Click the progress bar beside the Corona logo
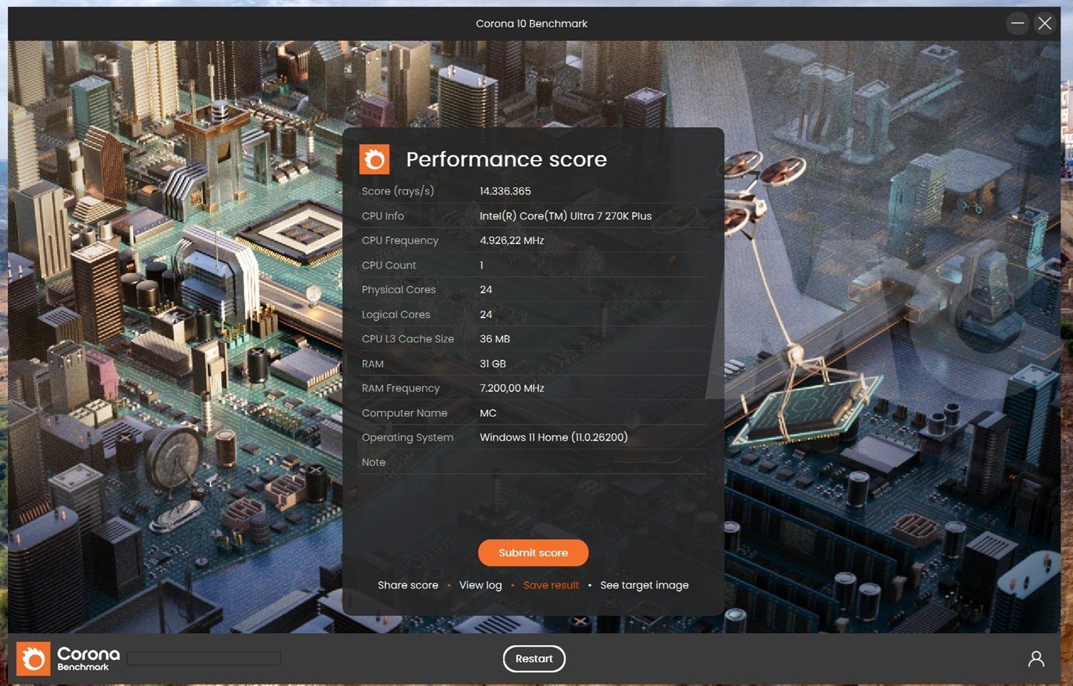1073x686 pixels. point(203,659)
